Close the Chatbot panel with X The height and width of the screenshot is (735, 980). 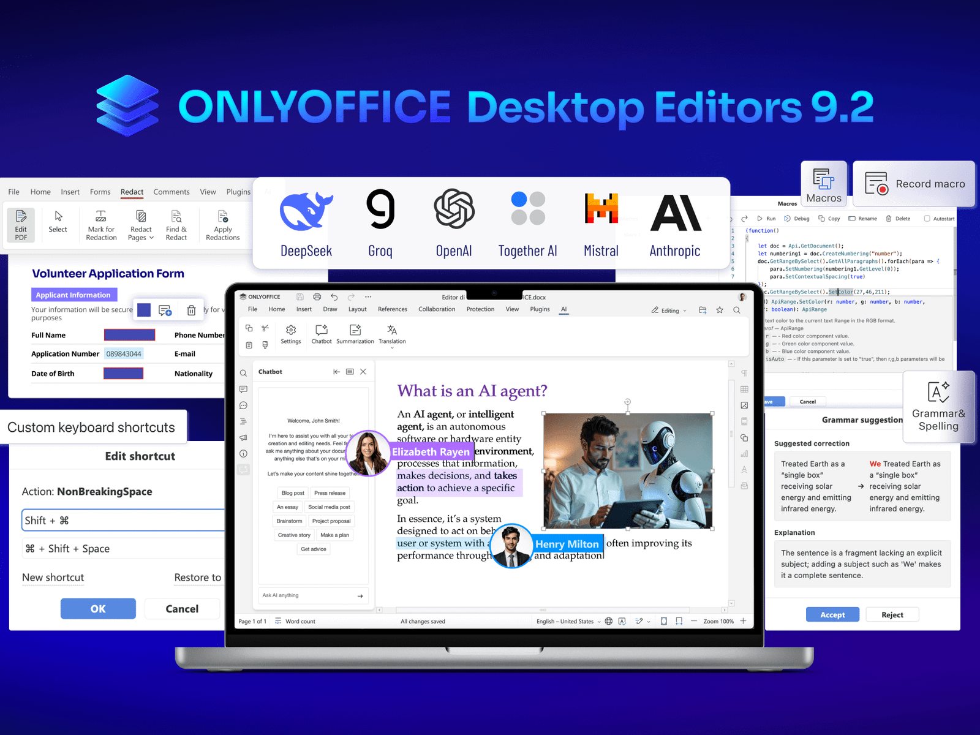pos(363,372)
